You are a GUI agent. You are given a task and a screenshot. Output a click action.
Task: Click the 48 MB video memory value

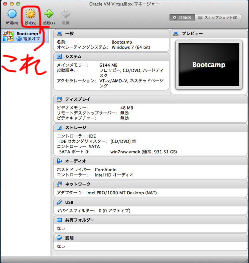point(127,108)
